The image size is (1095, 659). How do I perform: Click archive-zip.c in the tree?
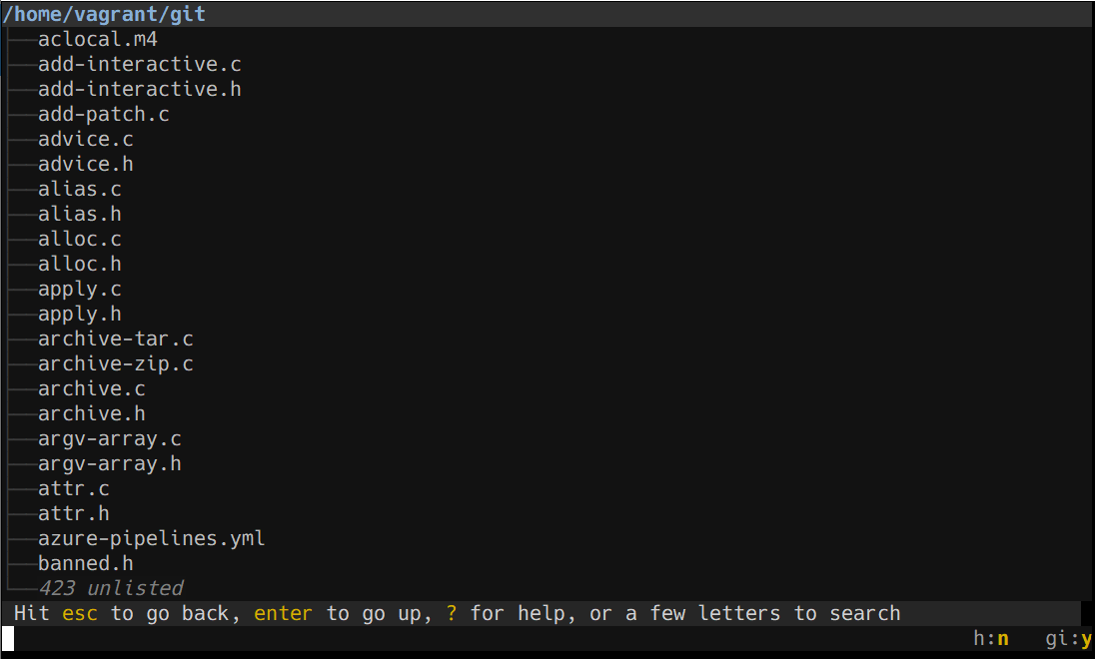click(x=115, y=364)
